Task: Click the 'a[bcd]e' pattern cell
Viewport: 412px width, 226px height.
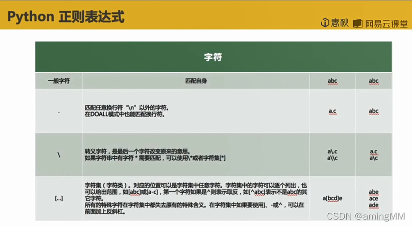Action: click(x=332, y=198)
